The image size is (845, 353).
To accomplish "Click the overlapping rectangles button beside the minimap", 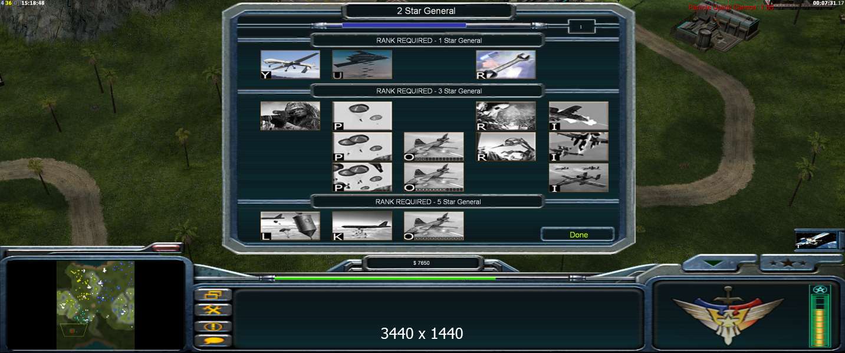I will [x=212, y=295].
